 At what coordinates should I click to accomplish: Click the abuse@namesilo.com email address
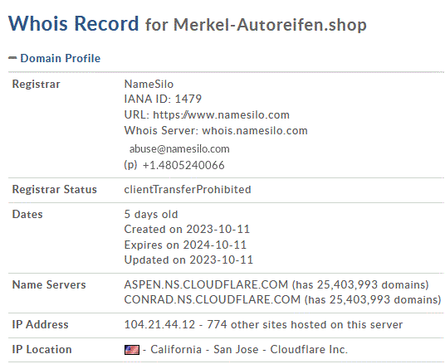[x=179, y=149]
